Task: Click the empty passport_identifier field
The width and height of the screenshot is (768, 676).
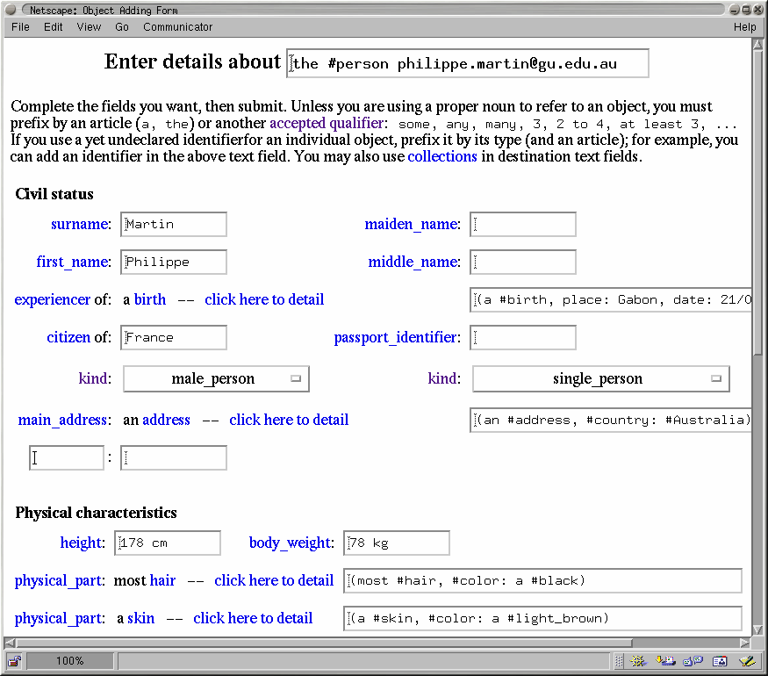Action: pyautogui.click(x=523, y=337)
